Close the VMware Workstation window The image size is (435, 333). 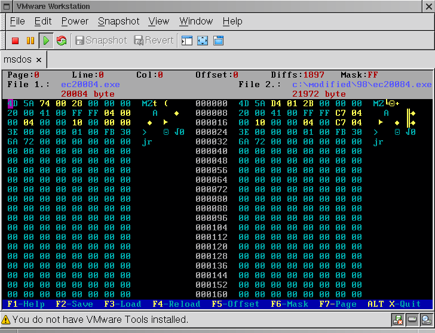pyautogui.click(x=428, y=7)
